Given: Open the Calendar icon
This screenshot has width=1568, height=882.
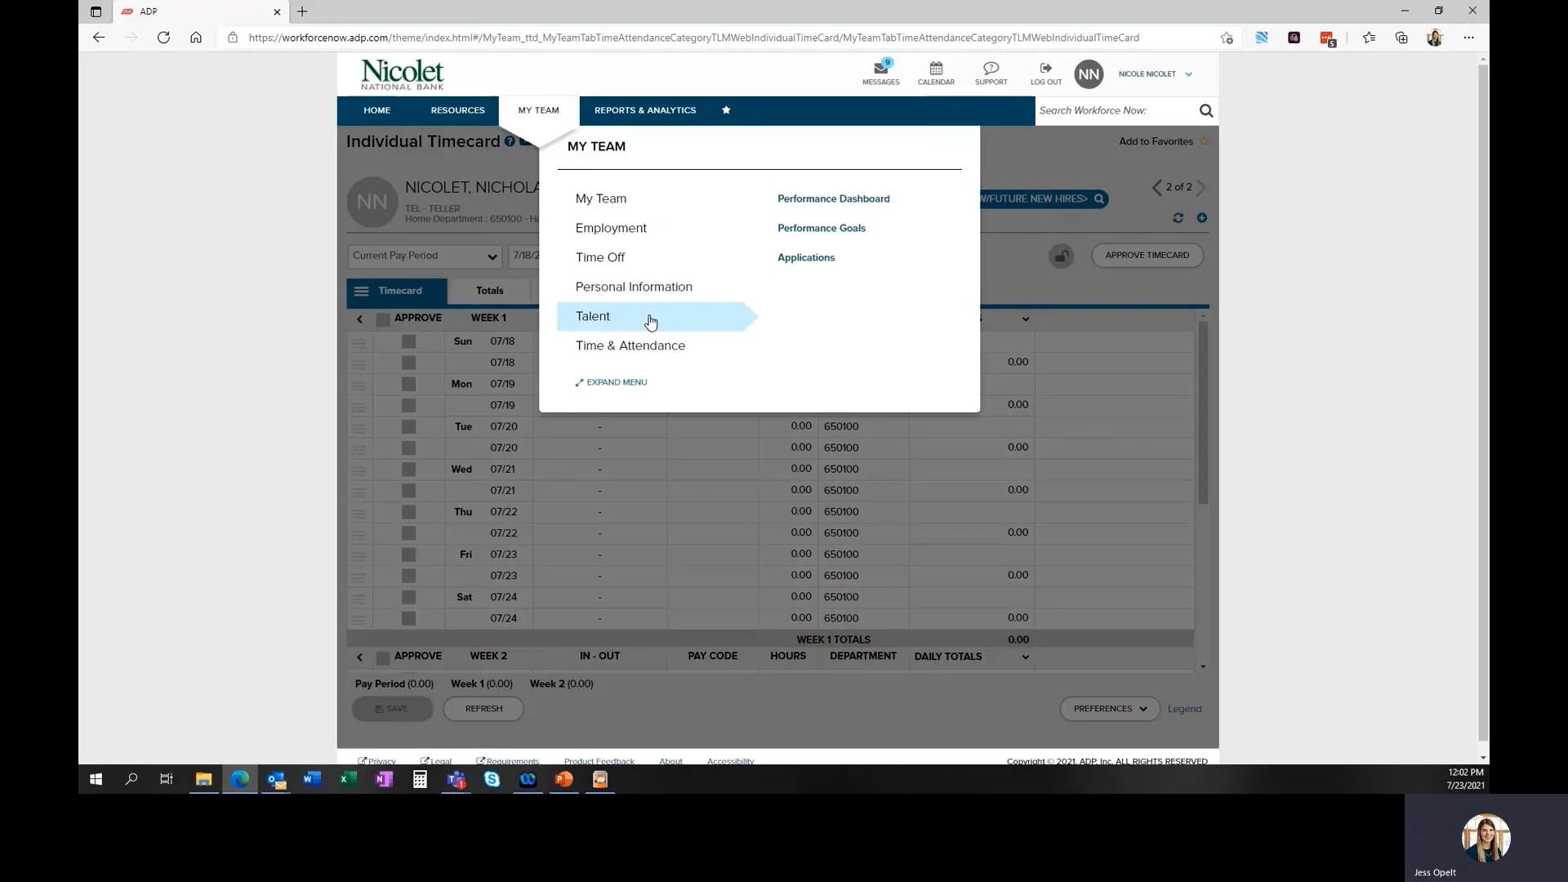Looking at the screenshot, I should pos(936,69).
